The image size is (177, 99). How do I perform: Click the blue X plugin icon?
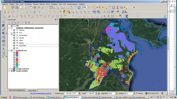127,16
